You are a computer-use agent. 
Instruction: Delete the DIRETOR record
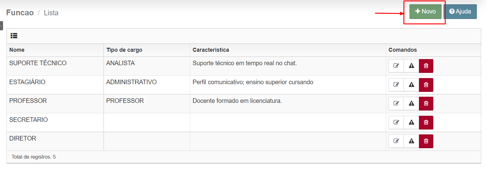click(x=426, y=141)
